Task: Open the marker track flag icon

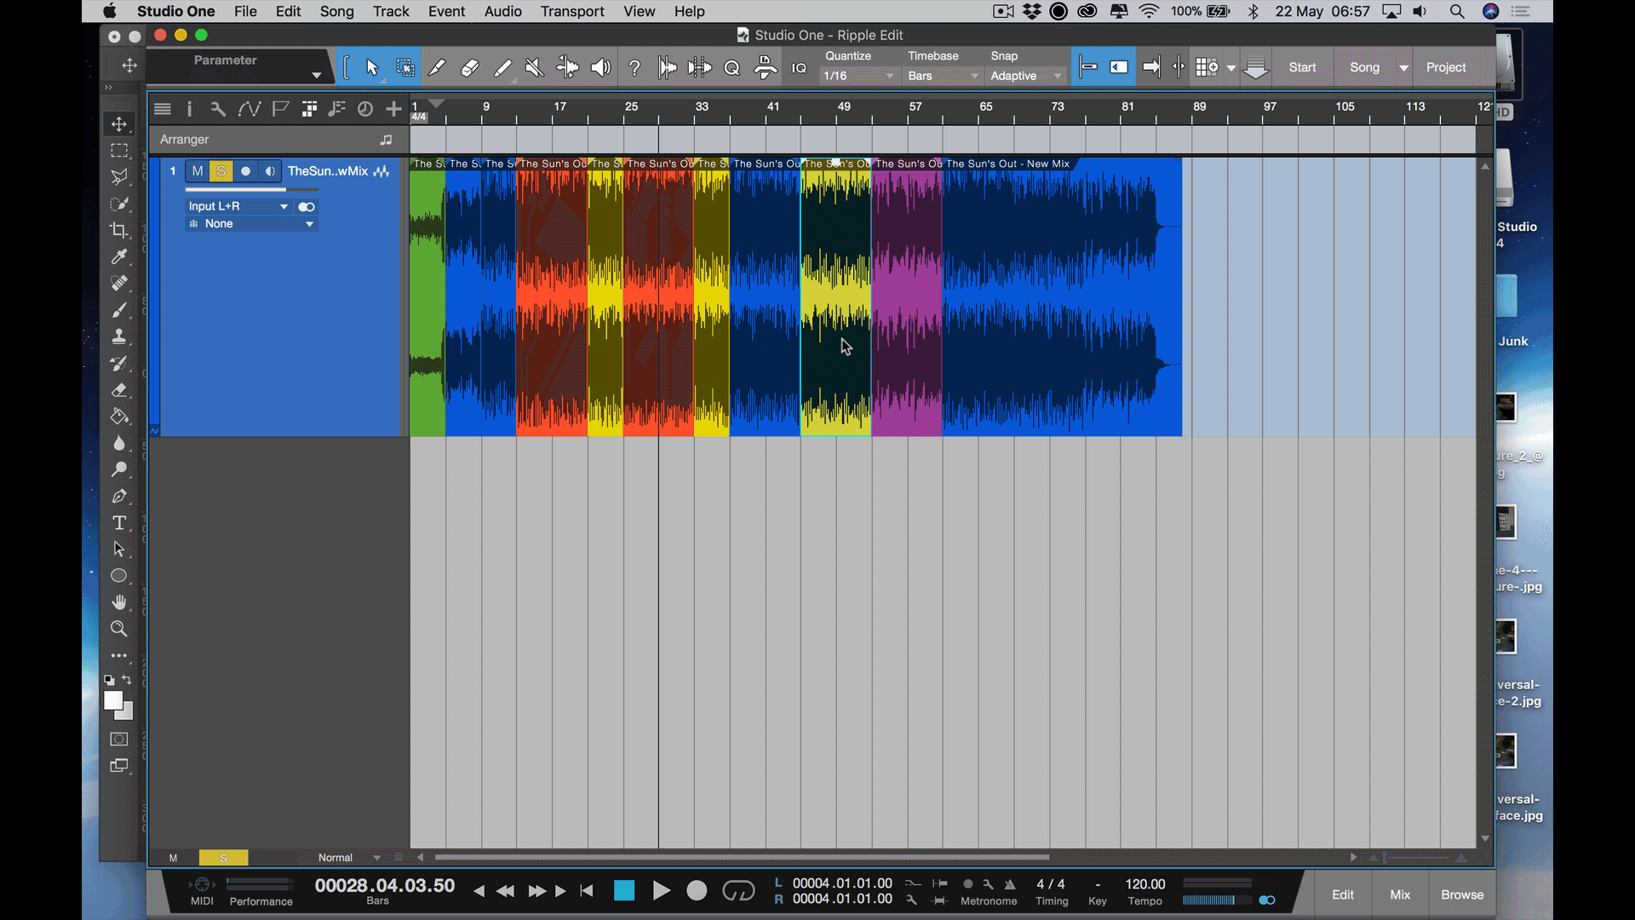Action: pos(280,109)
